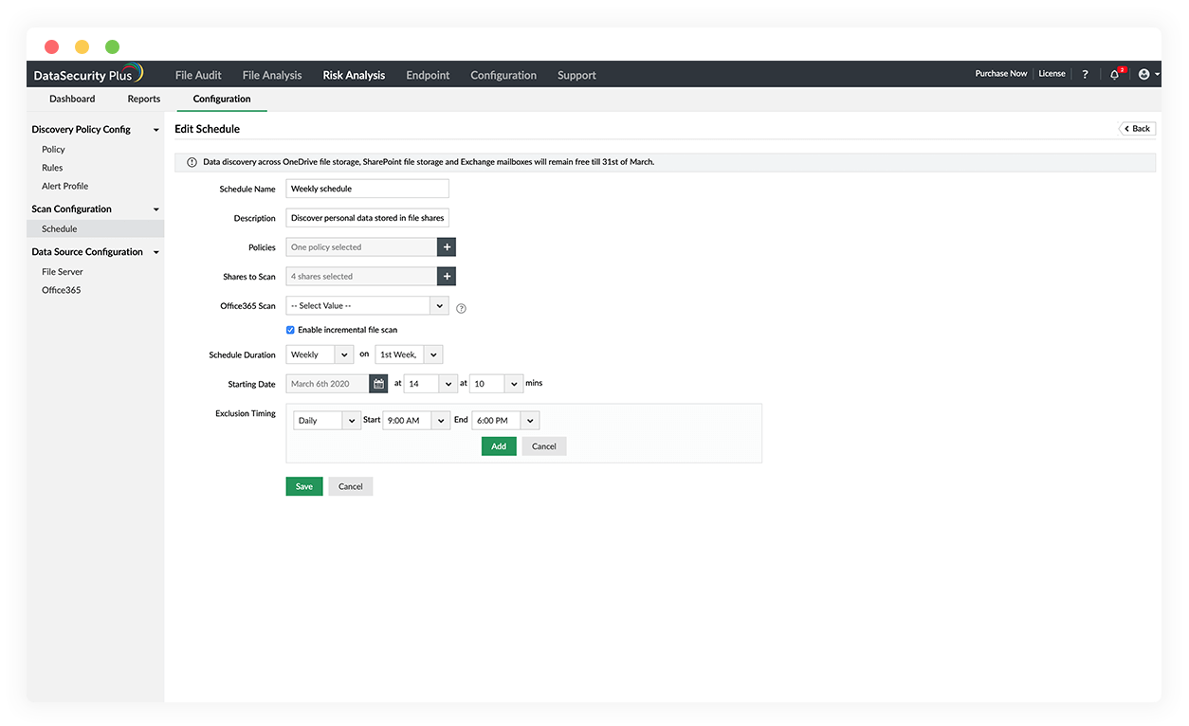
Task: Click Cancel next to Save
Action: tap(351, 486)
